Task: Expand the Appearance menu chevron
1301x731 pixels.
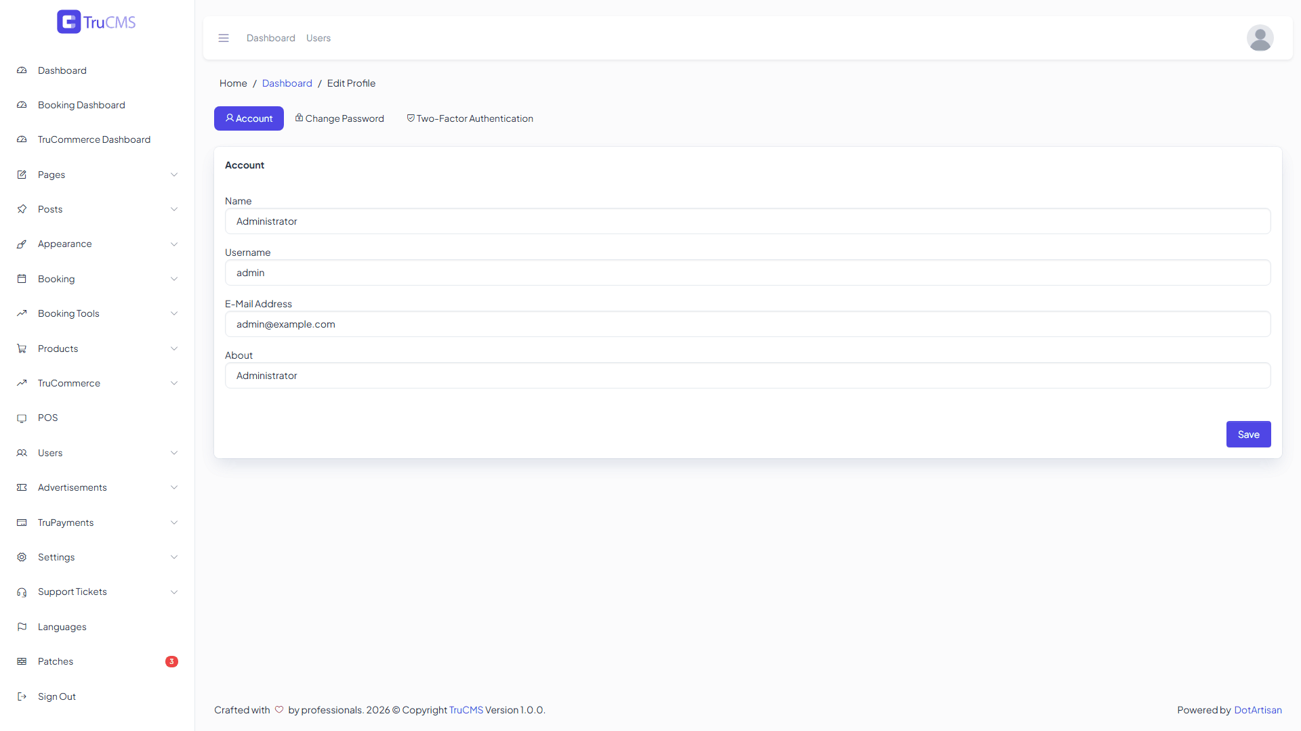Action: click(174, 244)
